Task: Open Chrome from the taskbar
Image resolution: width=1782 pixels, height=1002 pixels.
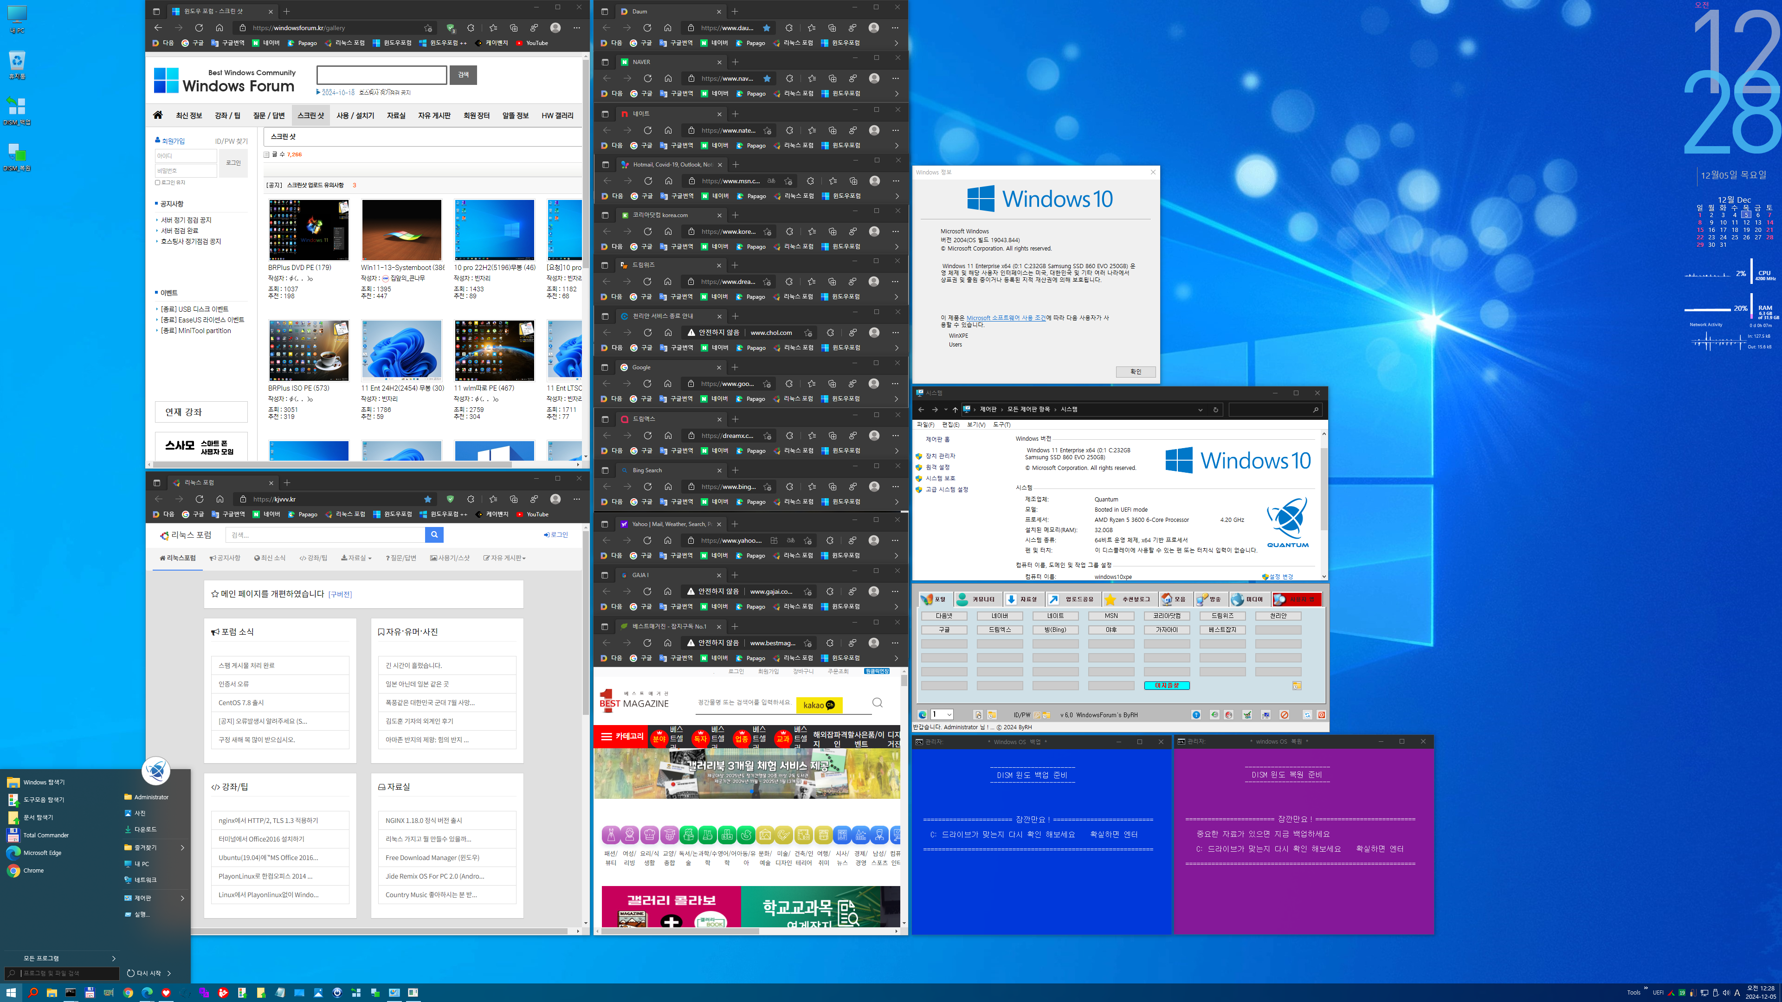Action: tap(128, 992)
